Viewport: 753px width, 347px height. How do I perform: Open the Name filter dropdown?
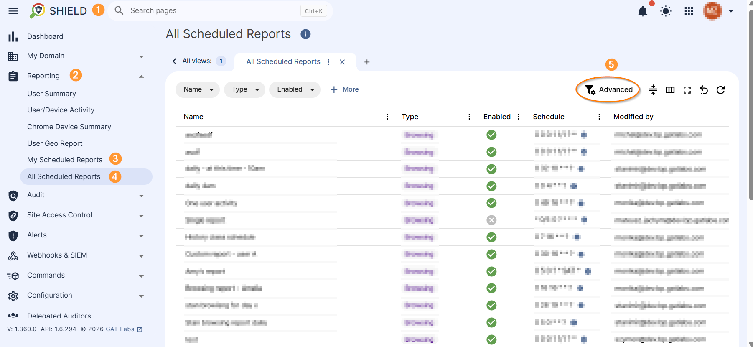[x=198, y=89]
